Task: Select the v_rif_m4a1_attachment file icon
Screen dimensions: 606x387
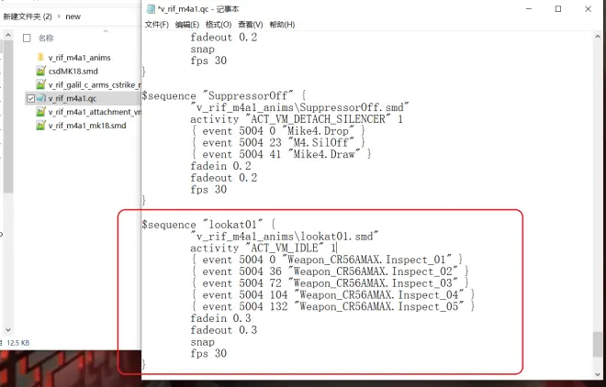Action: click(x=40, y=112)
